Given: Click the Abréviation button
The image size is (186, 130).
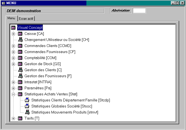Looking at the screenshot, I should 121,11.
